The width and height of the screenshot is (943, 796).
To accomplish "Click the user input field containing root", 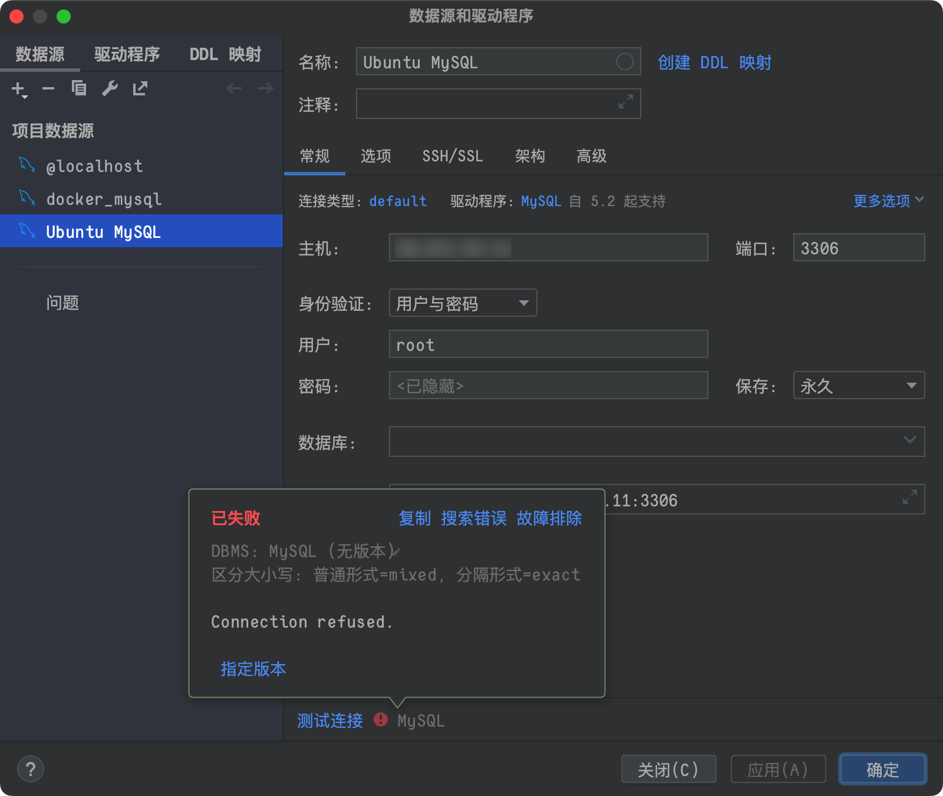I will [548, 344].
